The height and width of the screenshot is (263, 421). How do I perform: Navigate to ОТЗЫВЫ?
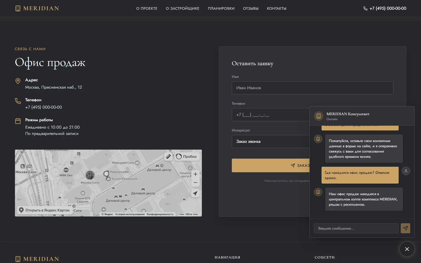pos(251,8)
